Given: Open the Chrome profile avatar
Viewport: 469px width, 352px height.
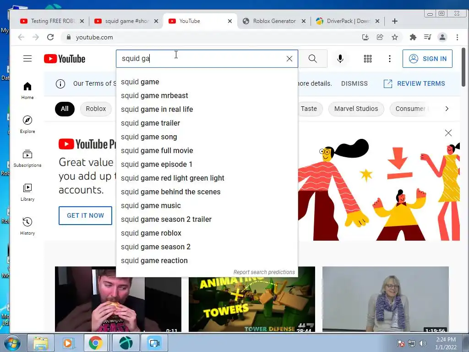Looking at the screenshot, I should 442,37.
